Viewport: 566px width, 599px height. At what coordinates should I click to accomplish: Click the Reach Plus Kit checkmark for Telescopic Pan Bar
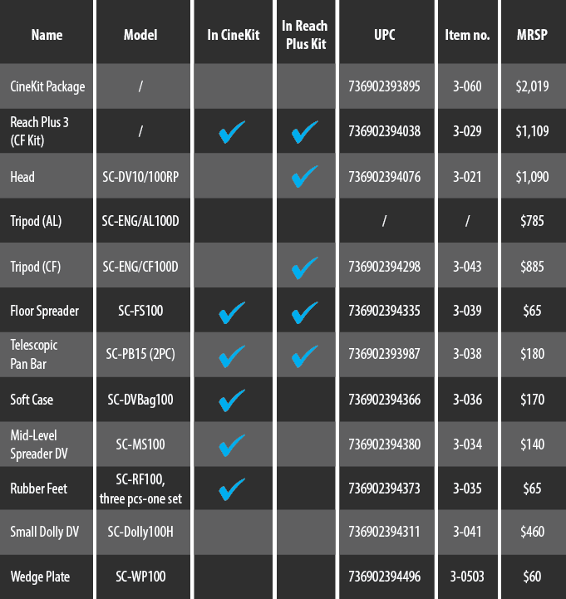click(304, 356)
